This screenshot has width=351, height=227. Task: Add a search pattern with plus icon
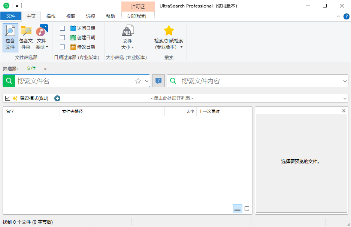tap(57, 98)
